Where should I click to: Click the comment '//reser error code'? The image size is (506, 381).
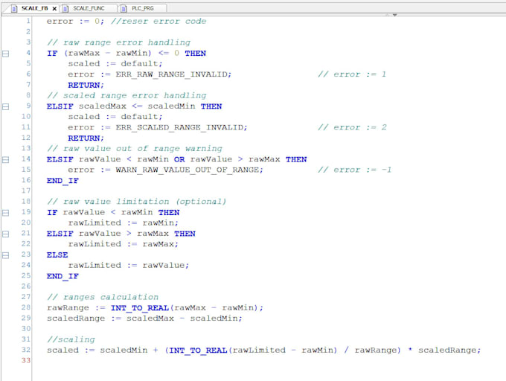click(x=158, y=22)
